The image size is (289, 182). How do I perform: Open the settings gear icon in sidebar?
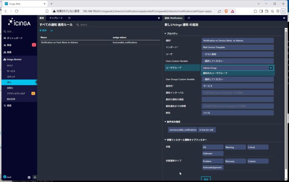coord(29,177)
